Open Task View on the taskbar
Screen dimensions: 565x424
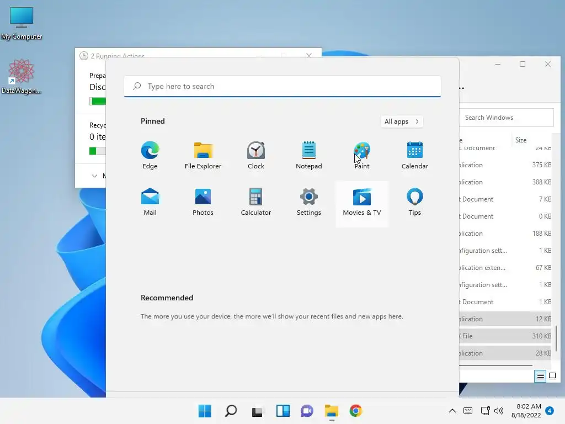click(257, 411)
